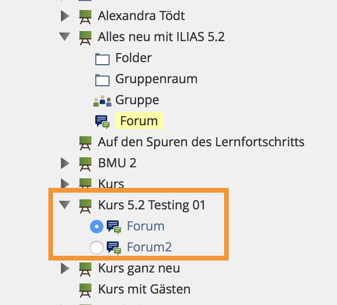This screenshot has height=305, width=337.
Task: Open the Forum2 link
Action: (149, 247)
